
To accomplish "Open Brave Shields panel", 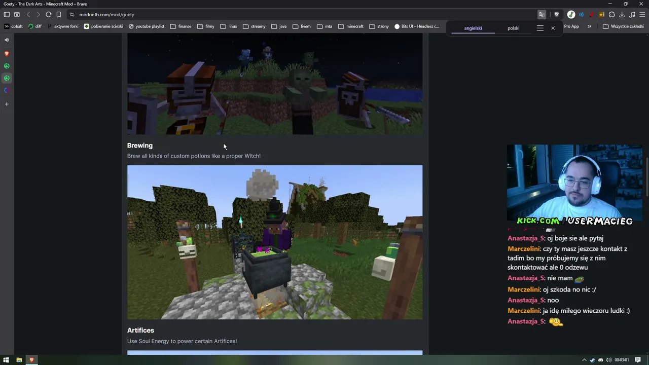I will [557, 15].
